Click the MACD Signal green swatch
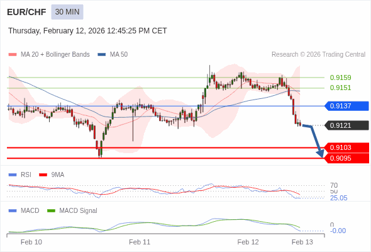This screenshot has height=252, width=371. (x=51, y=211)
